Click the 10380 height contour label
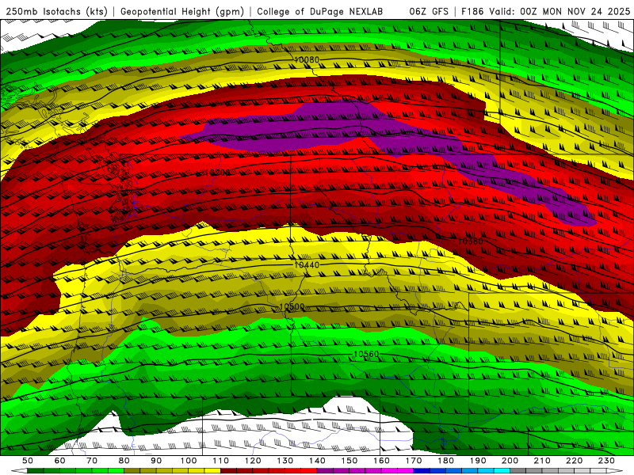The image size is (634, 475). click(470, 241)
